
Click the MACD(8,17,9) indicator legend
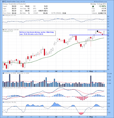tap(17, 88)
